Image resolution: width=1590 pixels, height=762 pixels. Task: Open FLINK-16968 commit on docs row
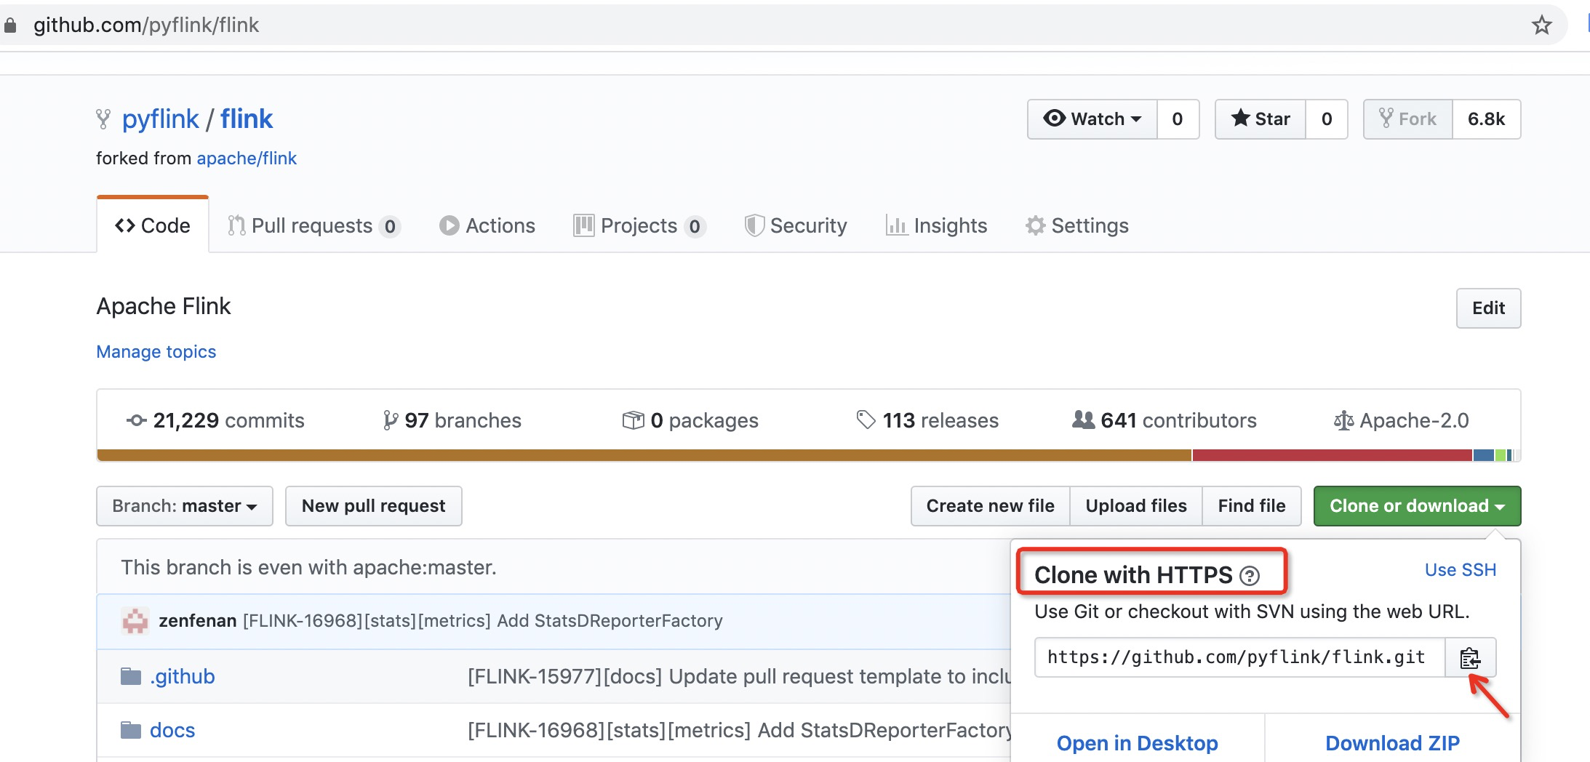tap(739, 731)
